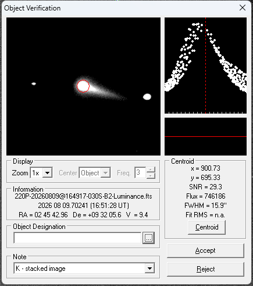Click the V = 9.4 magnitude value
253x286 pixels.
pos(137,215)
